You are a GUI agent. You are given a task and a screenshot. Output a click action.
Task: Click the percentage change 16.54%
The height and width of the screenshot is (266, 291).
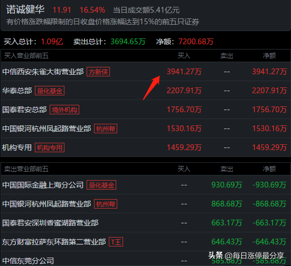pos(92,10)
